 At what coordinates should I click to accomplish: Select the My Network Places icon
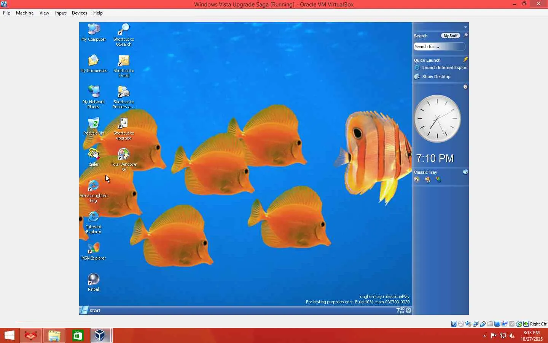(x=94, y=97)
